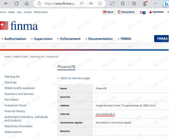This screenshot has height=137, width=169.
Task: Select Investment fraud in the sidebar
Action: [15, 105]
